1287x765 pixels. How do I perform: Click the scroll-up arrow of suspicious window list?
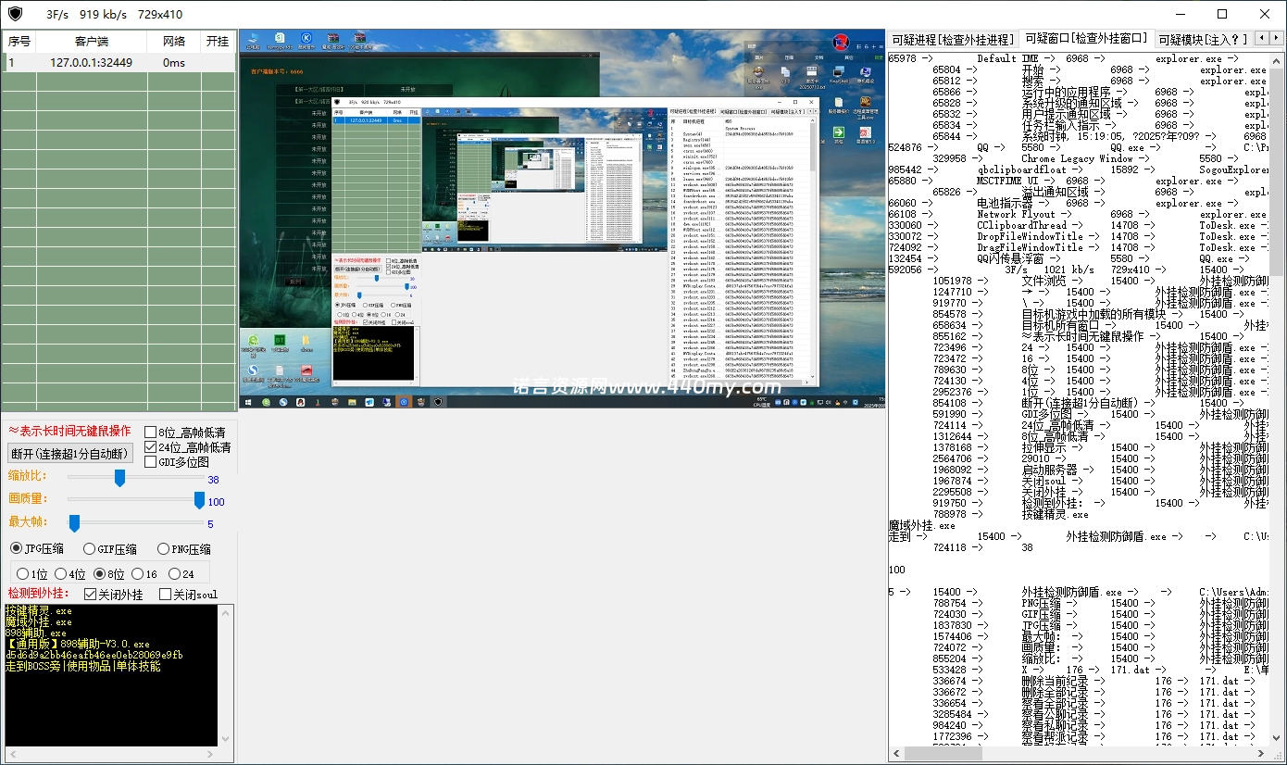pos(1277,61)
